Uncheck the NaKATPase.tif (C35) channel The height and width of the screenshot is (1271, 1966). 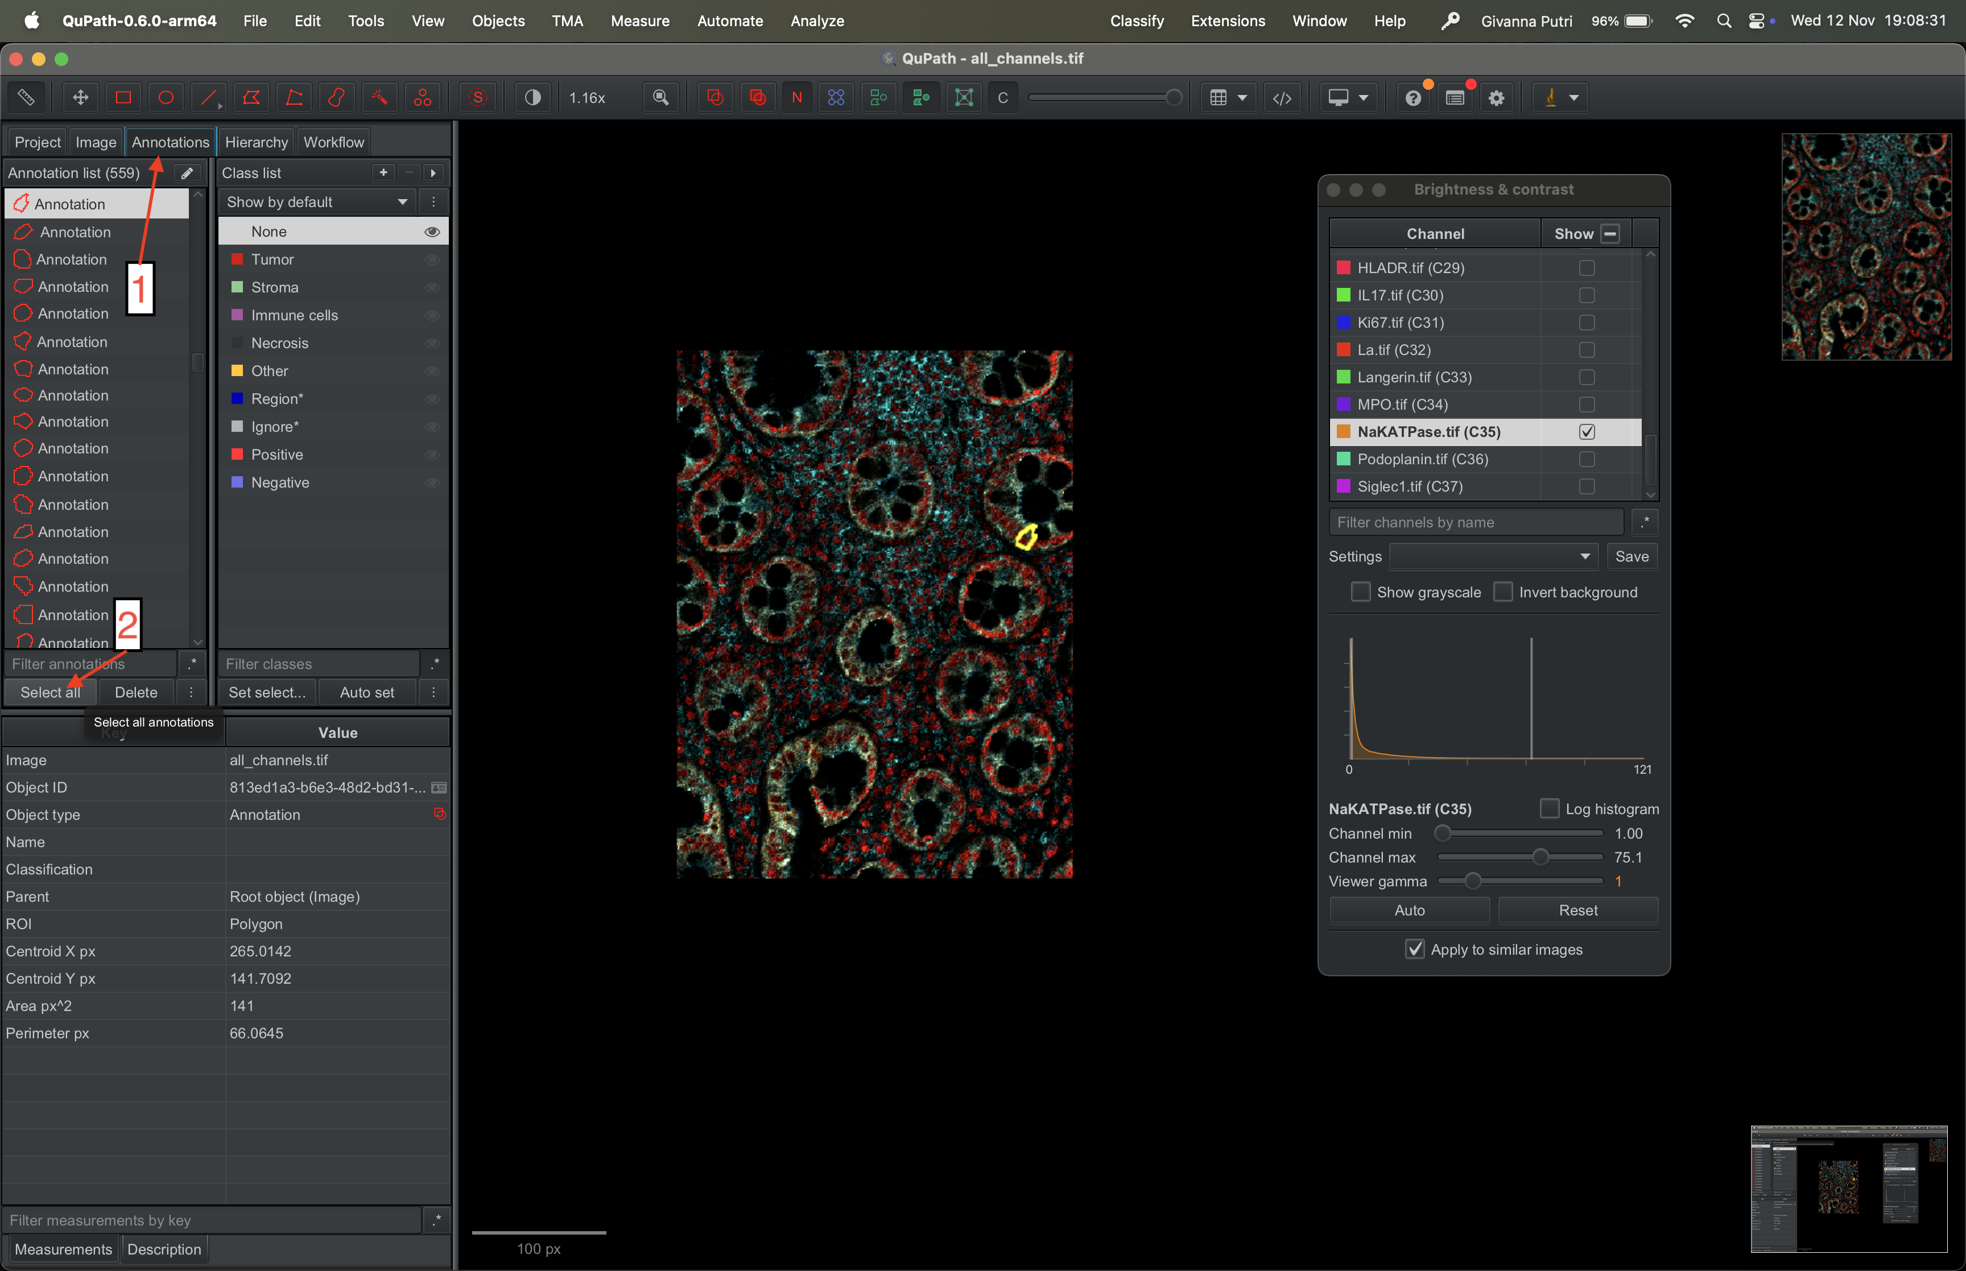1585,432
